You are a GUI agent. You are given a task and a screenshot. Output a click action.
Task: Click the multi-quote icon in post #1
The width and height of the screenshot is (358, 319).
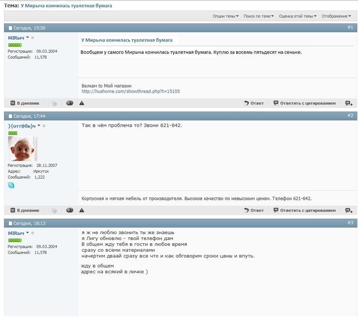click(349, 103)
